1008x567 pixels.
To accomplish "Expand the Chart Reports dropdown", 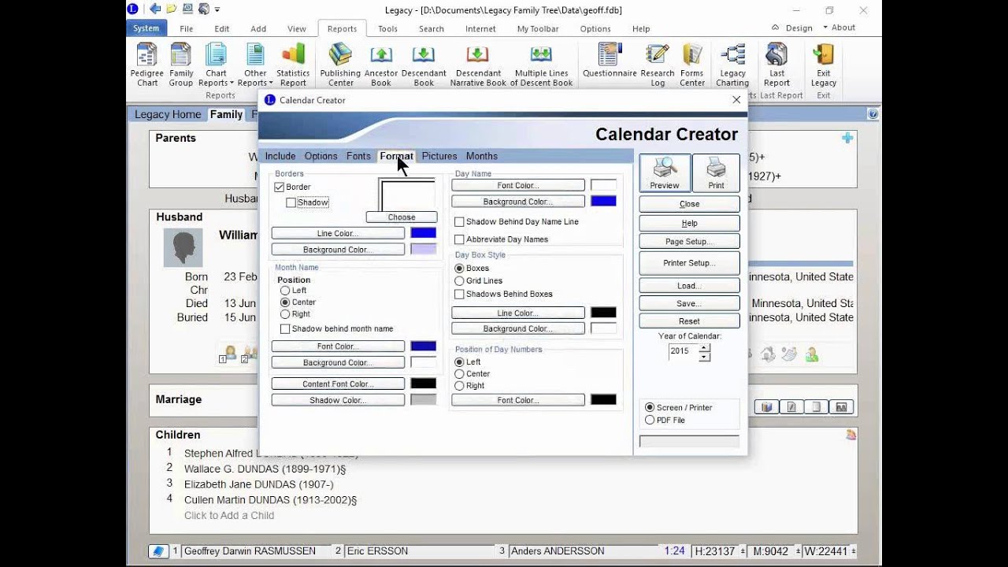I will pos(216,65).
